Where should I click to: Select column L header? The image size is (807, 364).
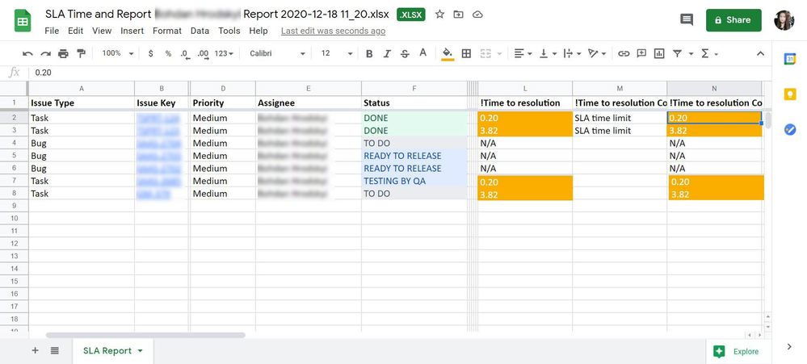pos(525,89)
